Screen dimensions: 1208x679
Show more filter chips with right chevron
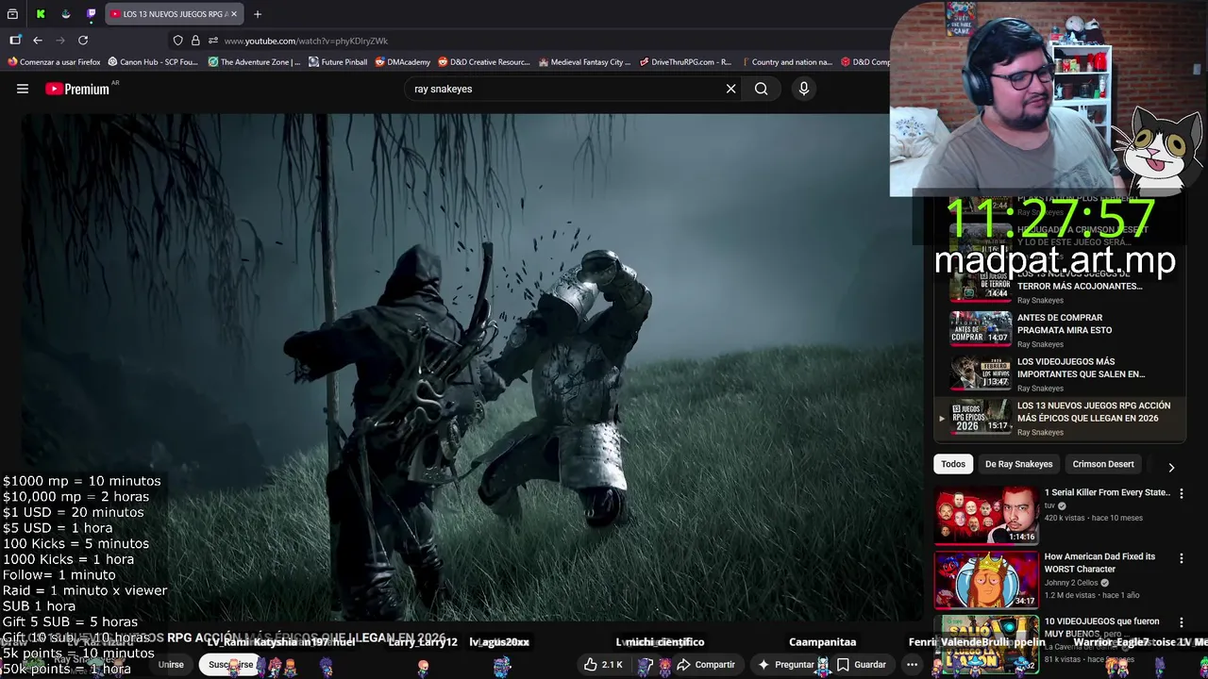pos(1171,467)
